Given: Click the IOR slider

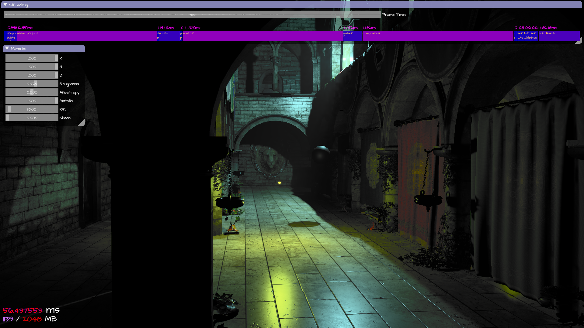Looking at the screenshot, I should 32,109.
